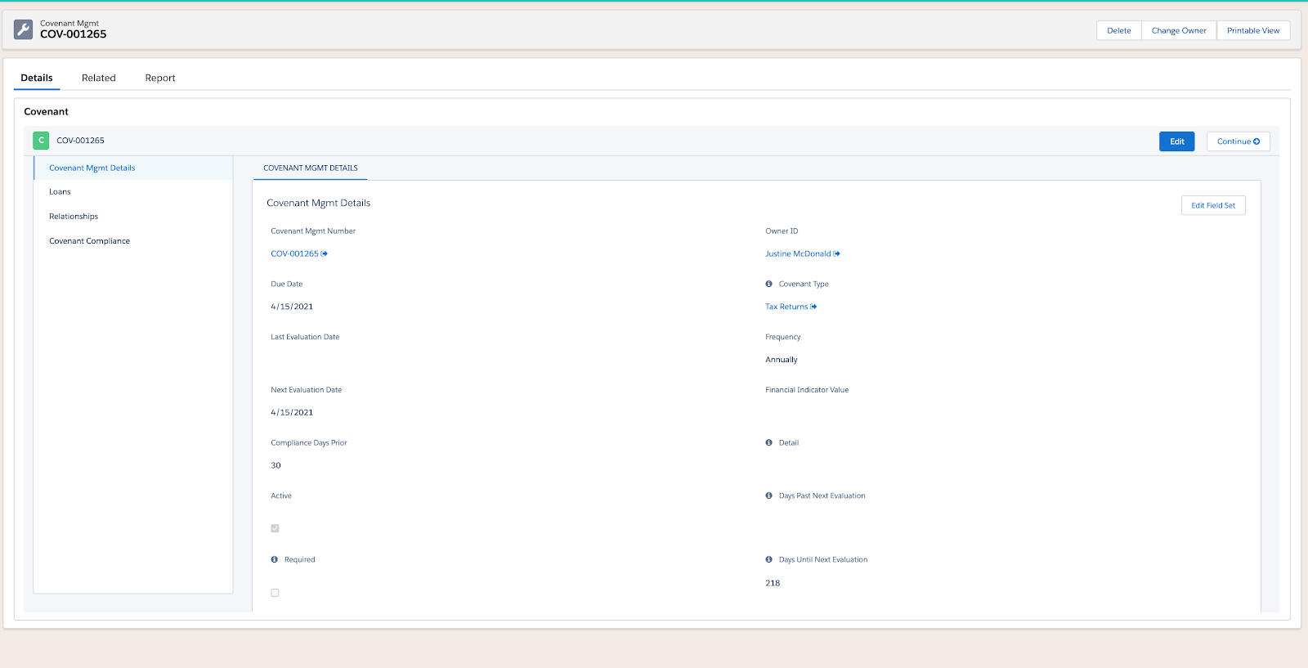This screenshot has width=1308, height=668.
Task: Click the Delete button
Action: [x=1119, y=30]
